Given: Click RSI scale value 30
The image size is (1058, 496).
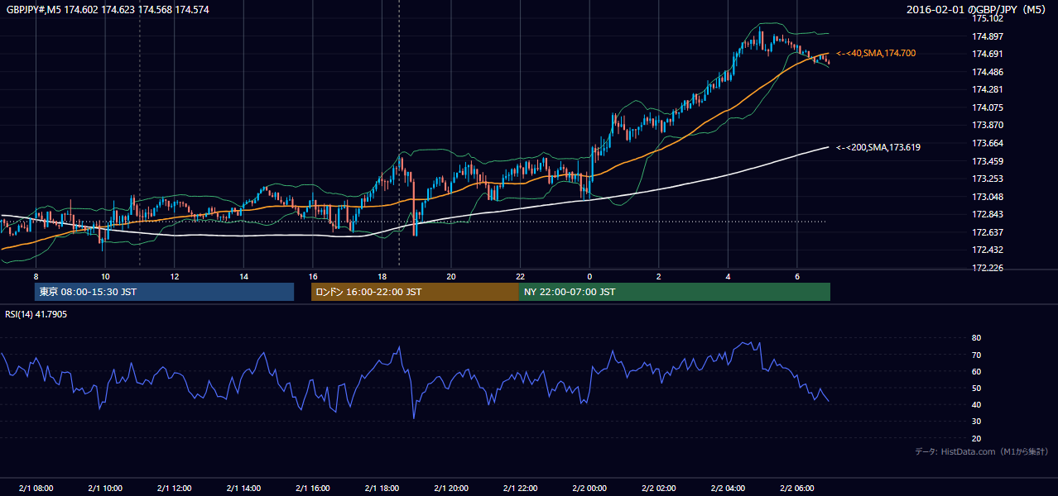Looking at the screenshot, I should click(x=977, y=422).
